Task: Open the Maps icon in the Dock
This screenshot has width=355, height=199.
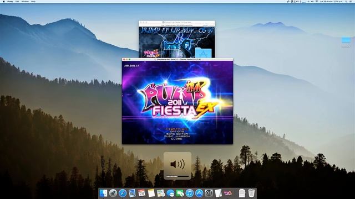Action: point(161,193)
